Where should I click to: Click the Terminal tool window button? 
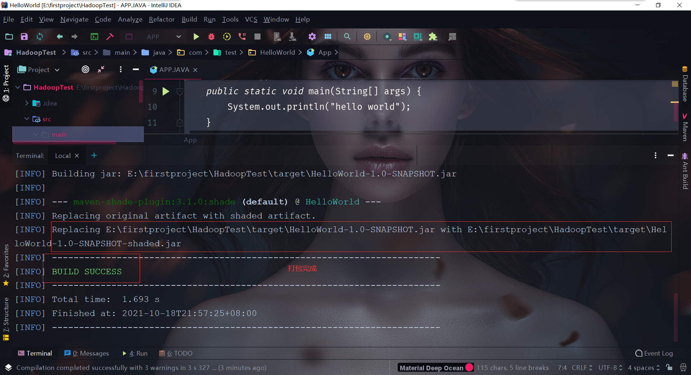click(35, 353)
